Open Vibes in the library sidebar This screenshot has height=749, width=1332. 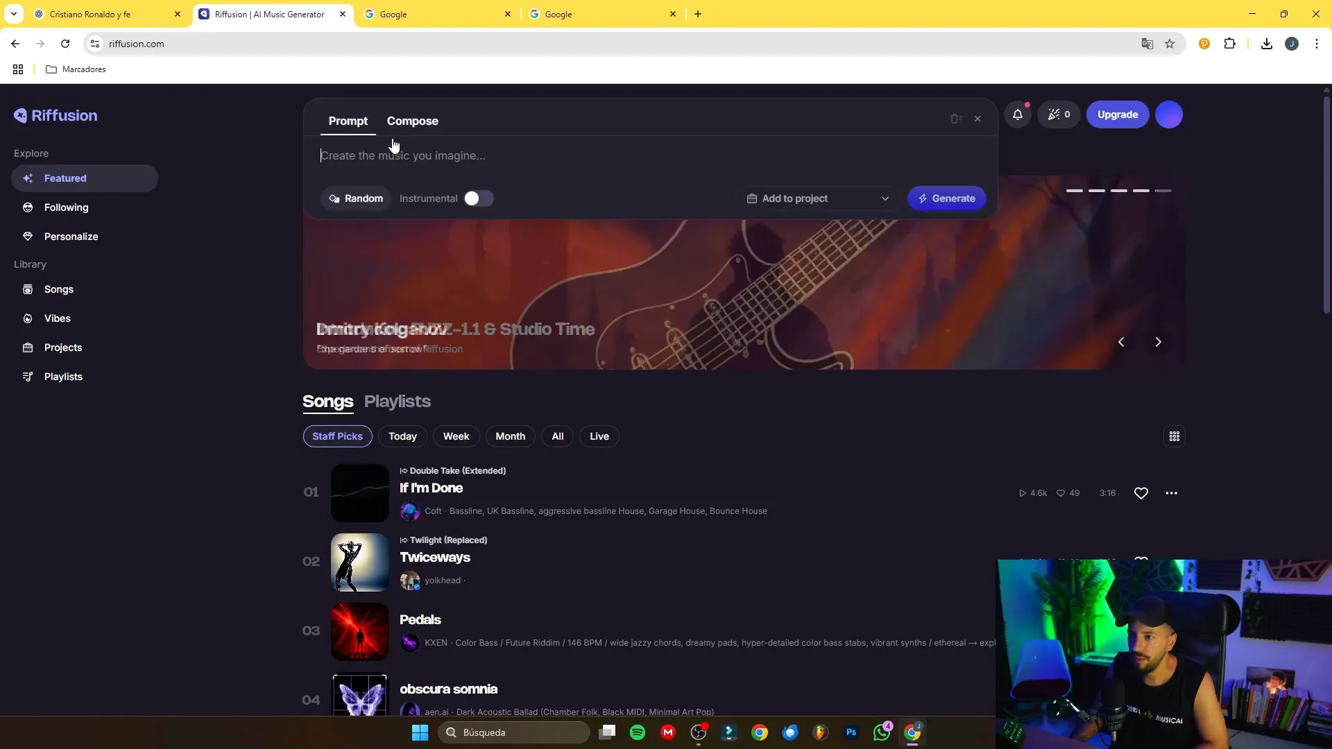(57, 318)
